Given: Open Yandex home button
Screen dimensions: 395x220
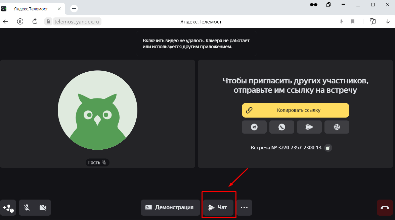Looking at the screenshot, I should pyautogui.click(x=20, y=21).
